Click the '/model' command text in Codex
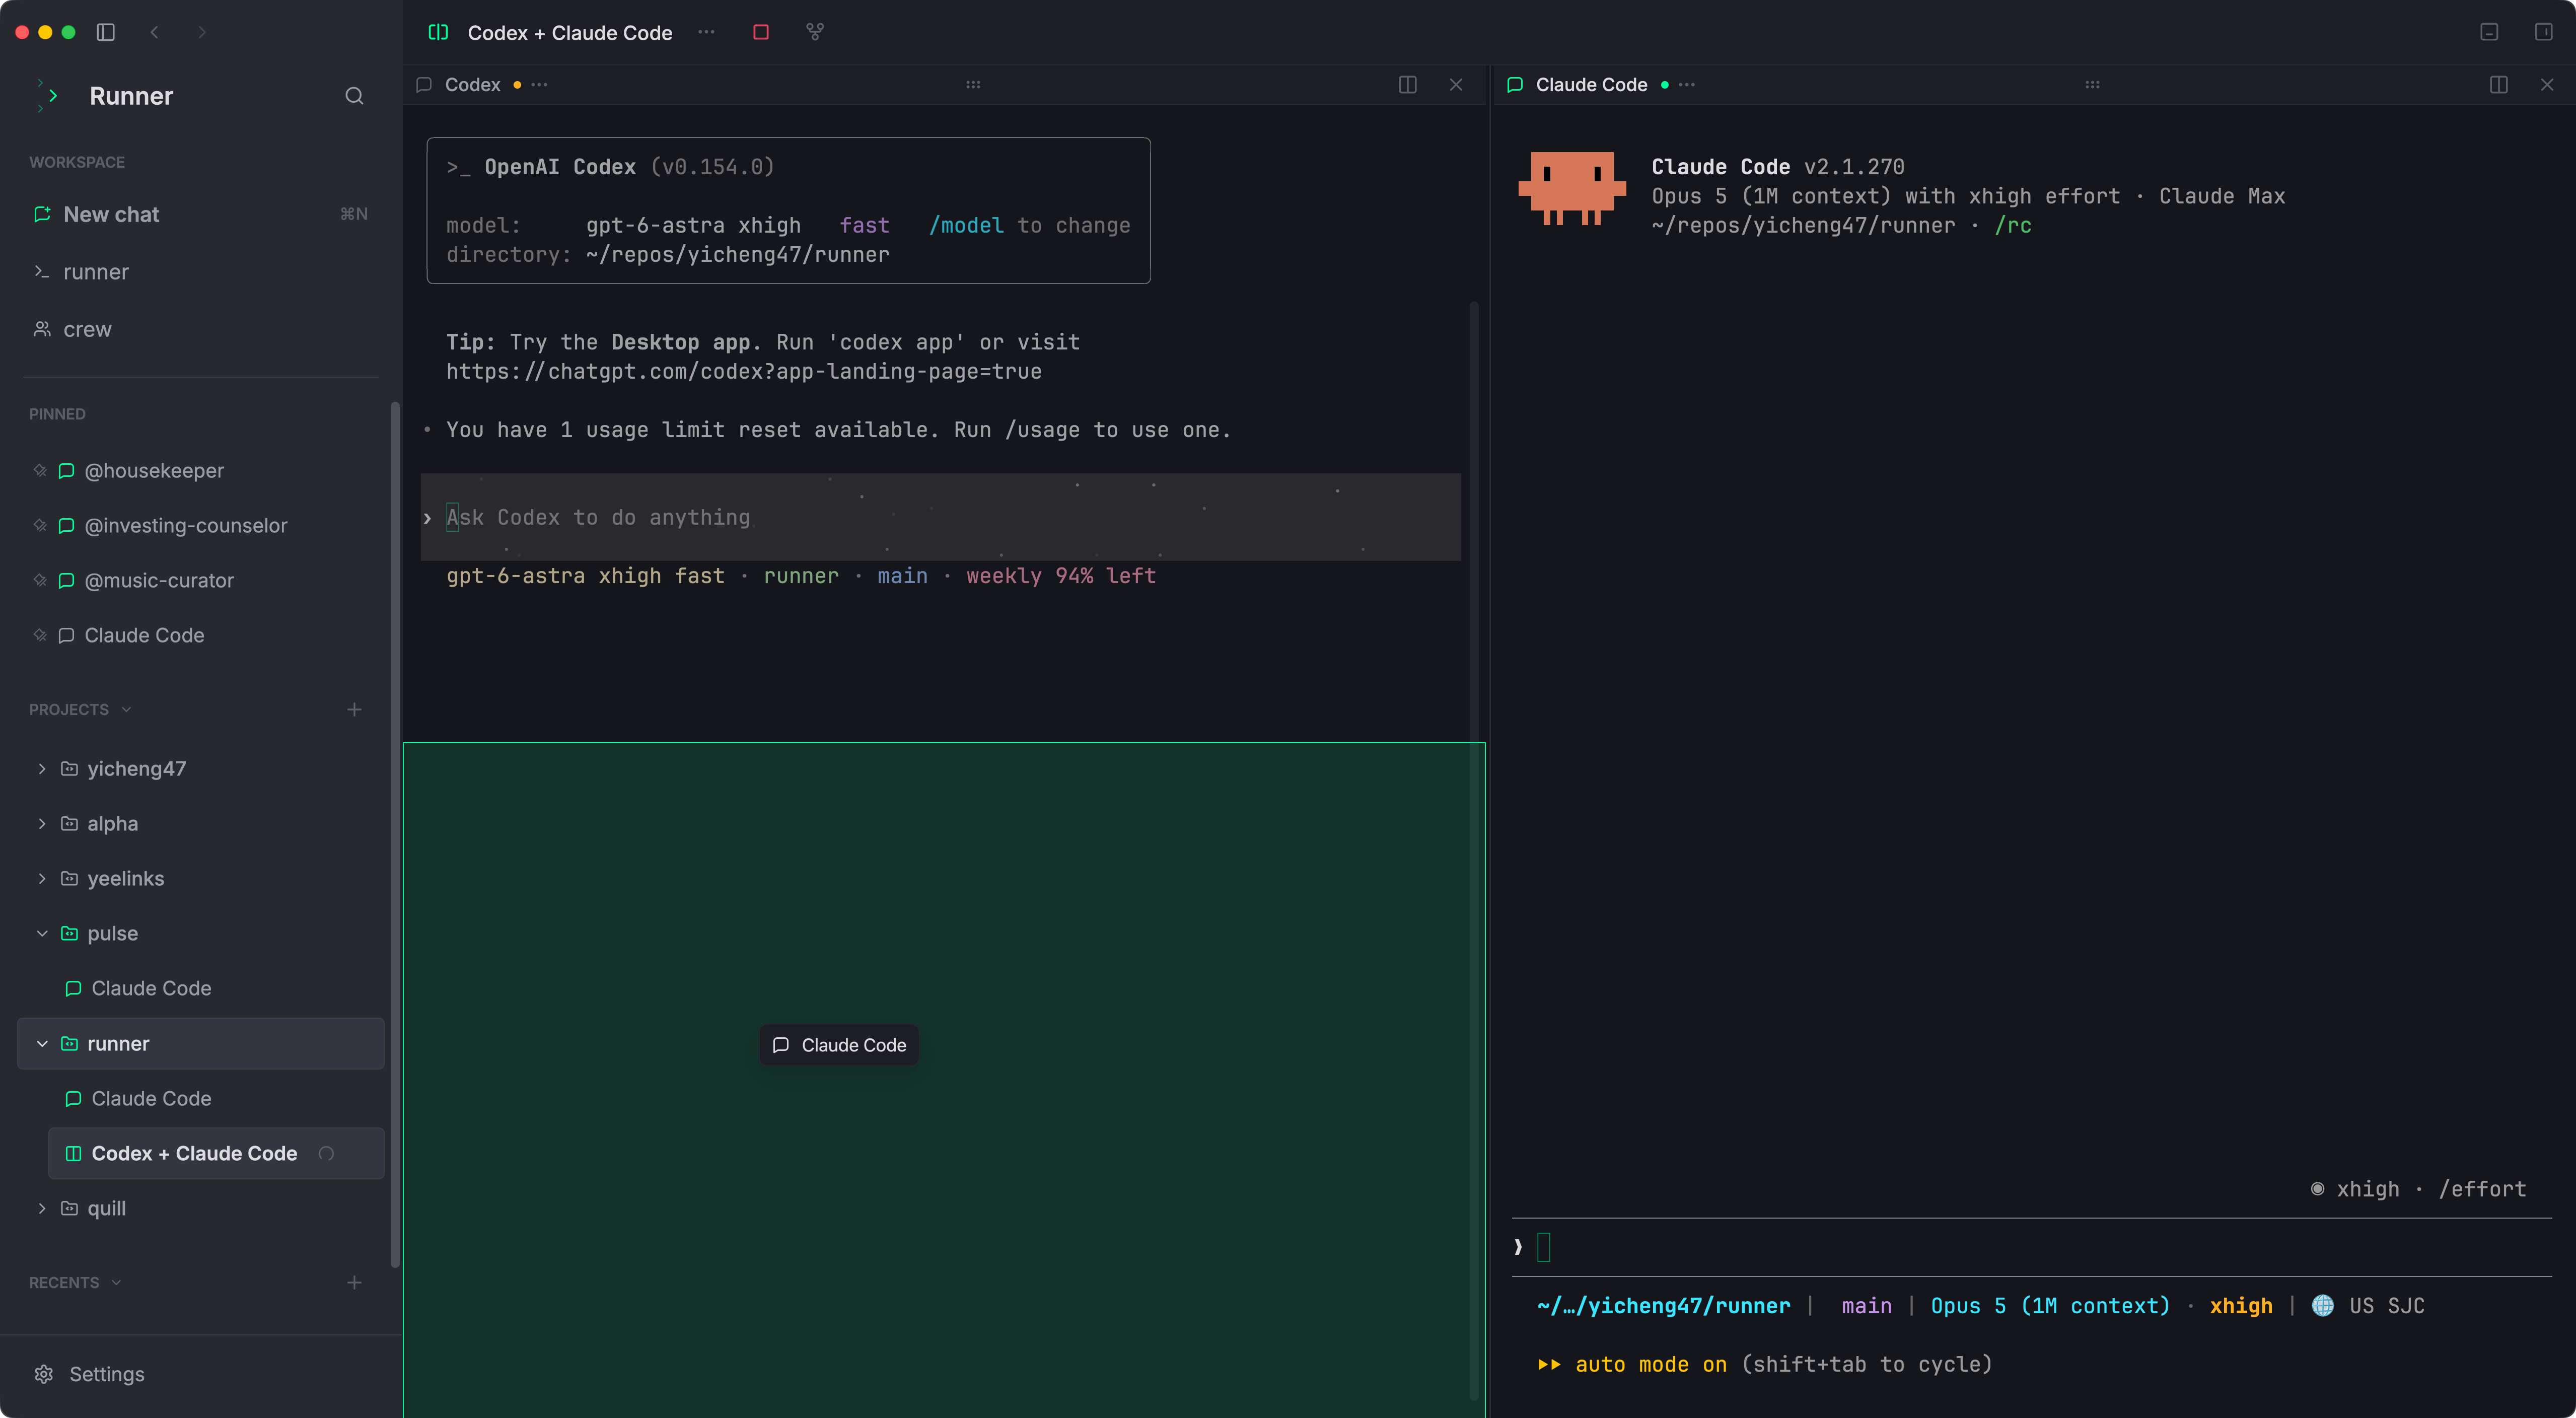This screenshot has width=2576, height=1418. 966,226
